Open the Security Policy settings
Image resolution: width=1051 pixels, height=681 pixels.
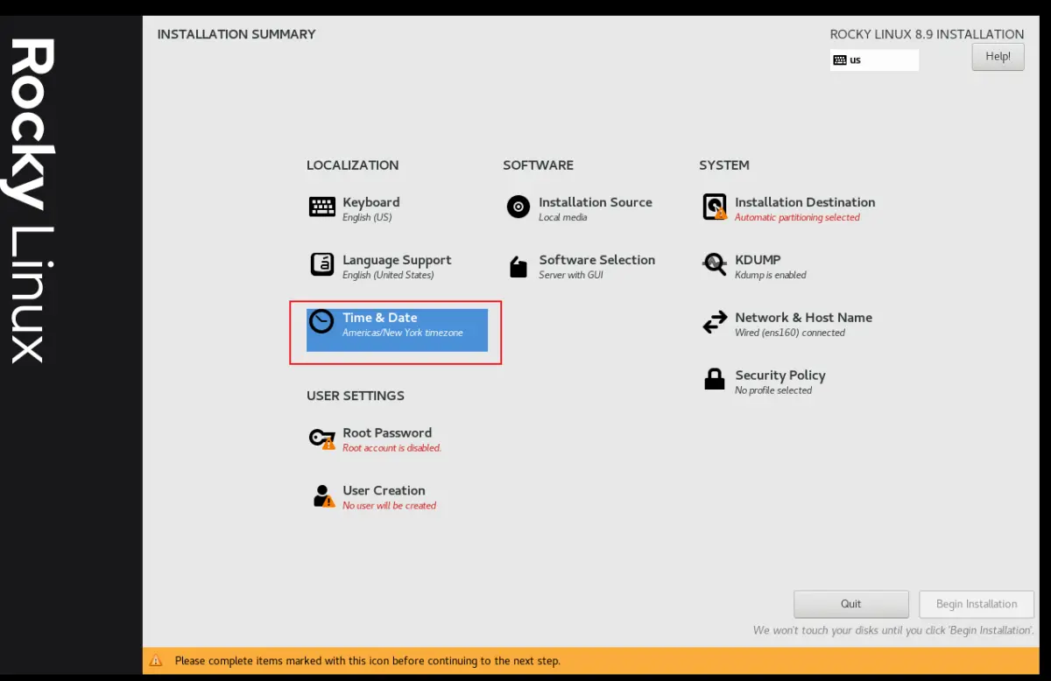[x=780, y=376]
